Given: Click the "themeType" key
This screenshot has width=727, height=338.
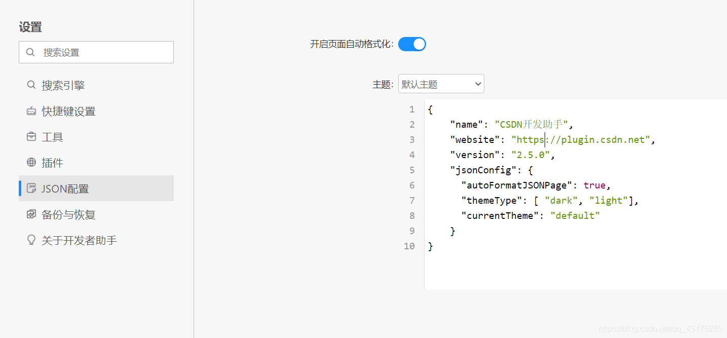Looking at the screenshot, I should pos(491,201).
